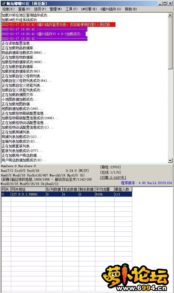Click the log scrollbar thumb
Image resolution: width=174 pixels, height=293 pixels.
(170, 43)
